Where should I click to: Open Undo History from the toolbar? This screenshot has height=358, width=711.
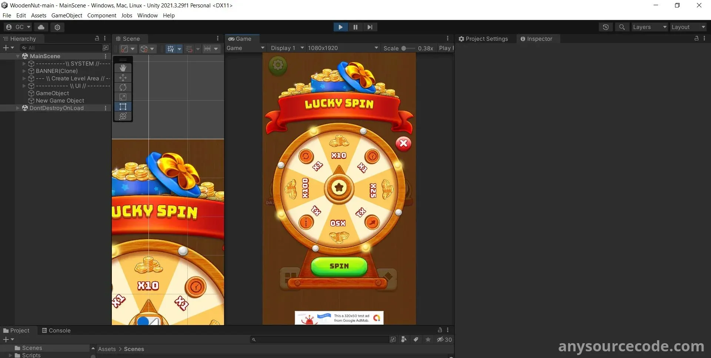coord(605,27)
